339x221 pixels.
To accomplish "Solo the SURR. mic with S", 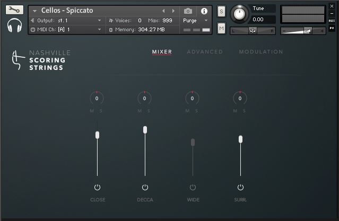I will pyautogui.click(x=245, y=111).
